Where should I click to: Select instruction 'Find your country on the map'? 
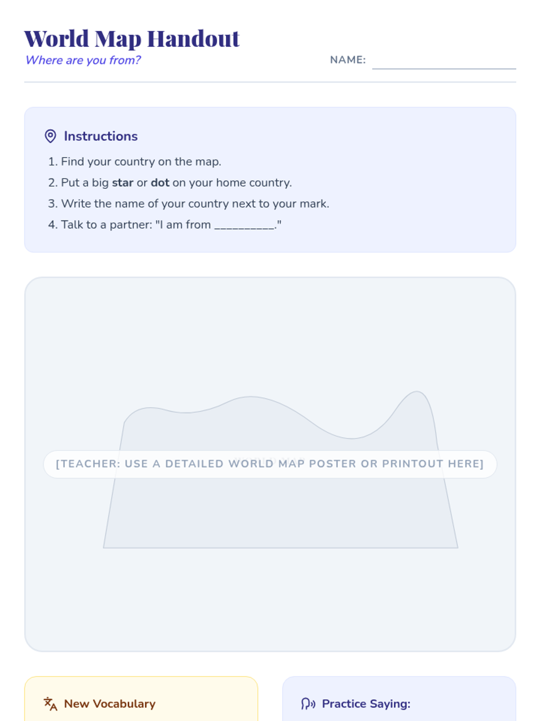point(141,161)
